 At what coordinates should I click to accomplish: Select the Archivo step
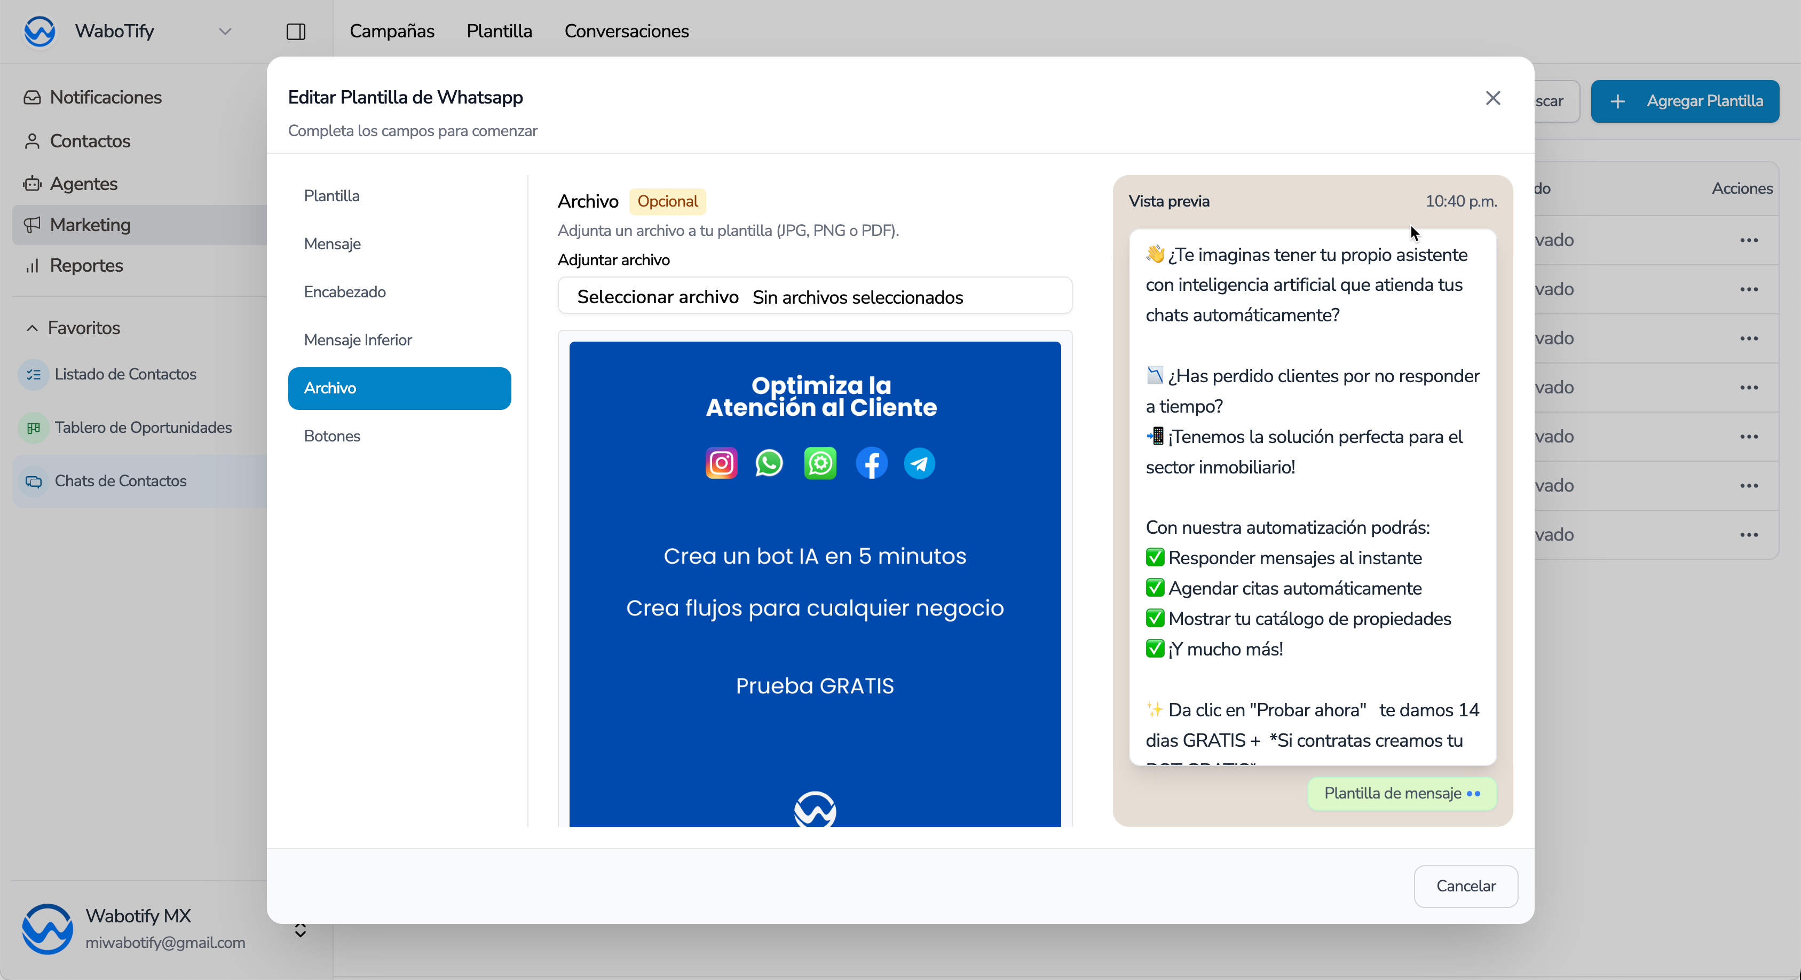[399, 388]
